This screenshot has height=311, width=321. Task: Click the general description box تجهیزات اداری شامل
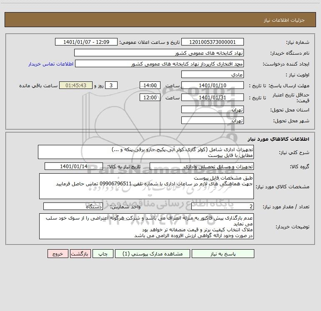click(x=146, y=152)
